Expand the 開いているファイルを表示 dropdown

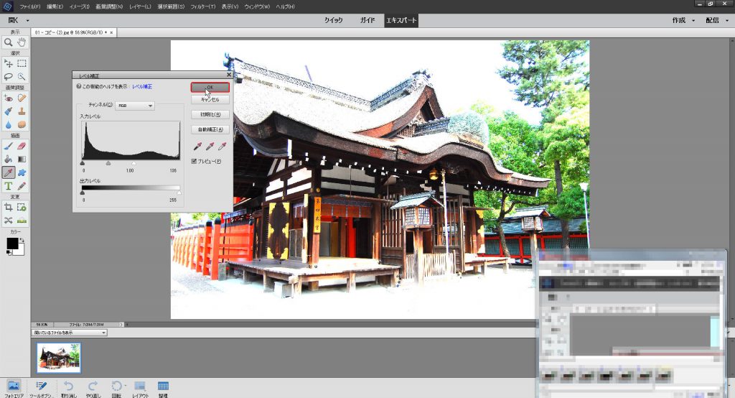[70, 333]
